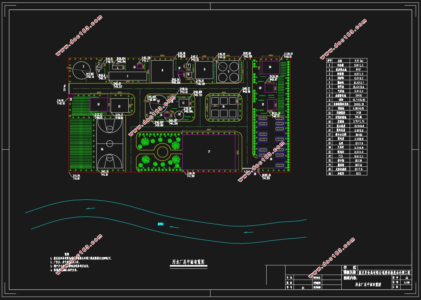Image resolution: width=421 pixels, height=300 pixels.
Task: Click magenta building labeled 25
Action: pos(270,67)
